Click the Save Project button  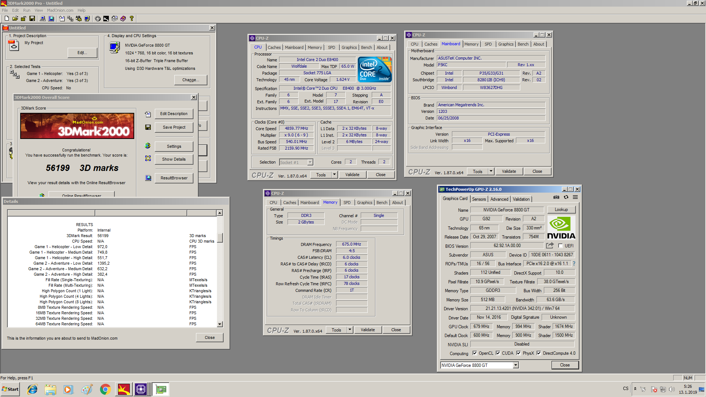pos(174,127)
